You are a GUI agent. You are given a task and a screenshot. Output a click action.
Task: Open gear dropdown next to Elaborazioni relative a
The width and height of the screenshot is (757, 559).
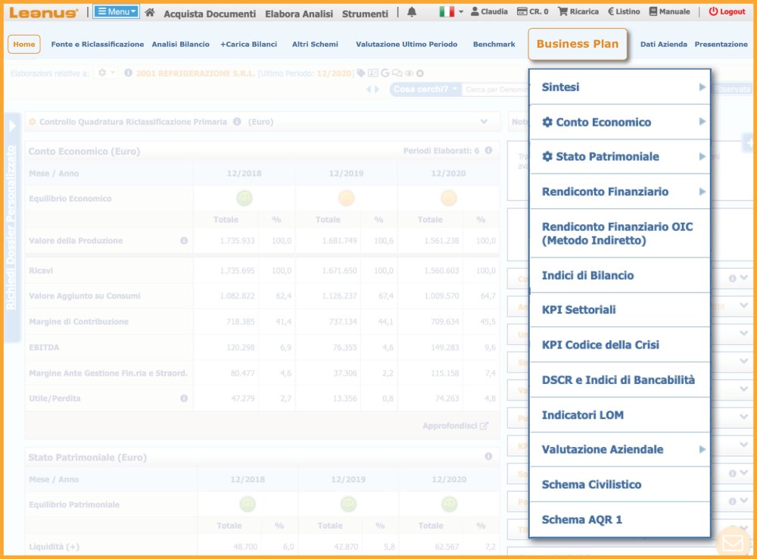point(106,73)
